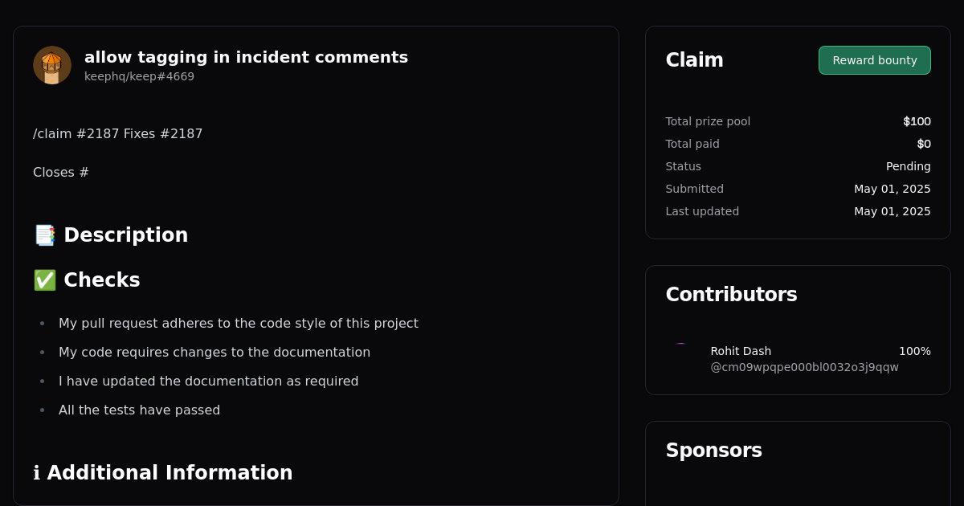This screenshot has width=964, height=506.
Task: Click the @cm09wpqpe000bl0032o3j9qqw handle
Action: pyautogui.click(x=804, y=367)
